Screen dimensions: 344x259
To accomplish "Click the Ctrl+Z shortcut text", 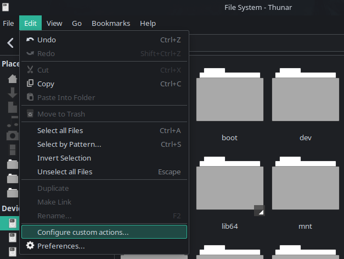I will (x=171, y=40).
